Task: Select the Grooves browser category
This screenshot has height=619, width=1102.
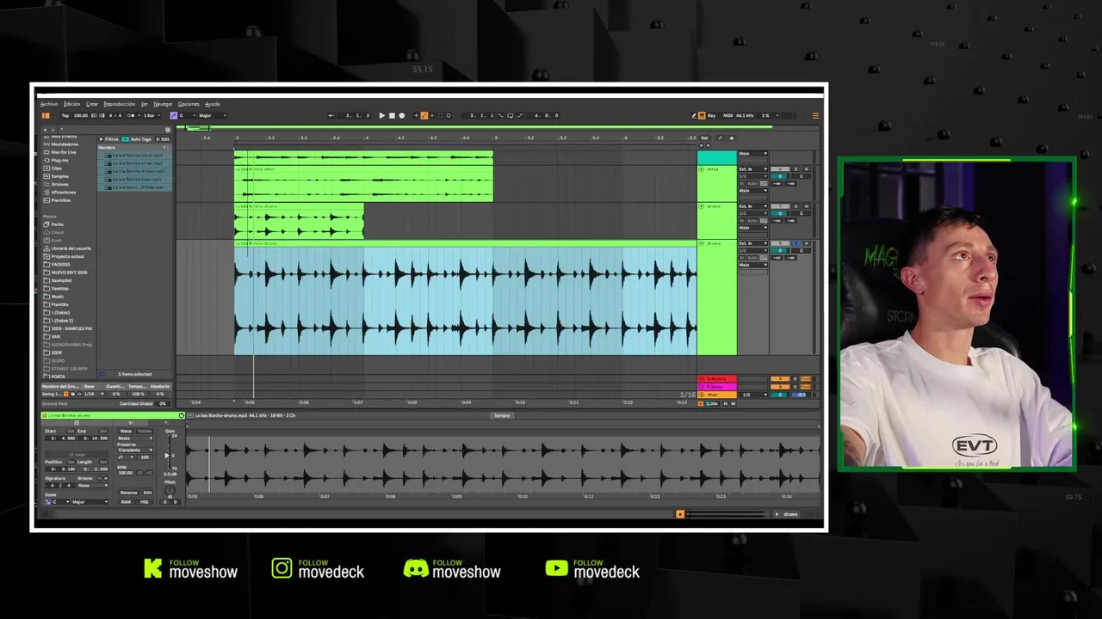Action: pyautogui.click(x=59, y=184)
